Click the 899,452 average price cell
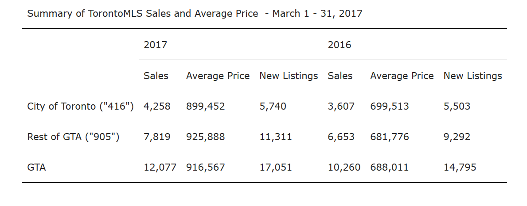This screenshot has width=527, height=206. (205, 107)
